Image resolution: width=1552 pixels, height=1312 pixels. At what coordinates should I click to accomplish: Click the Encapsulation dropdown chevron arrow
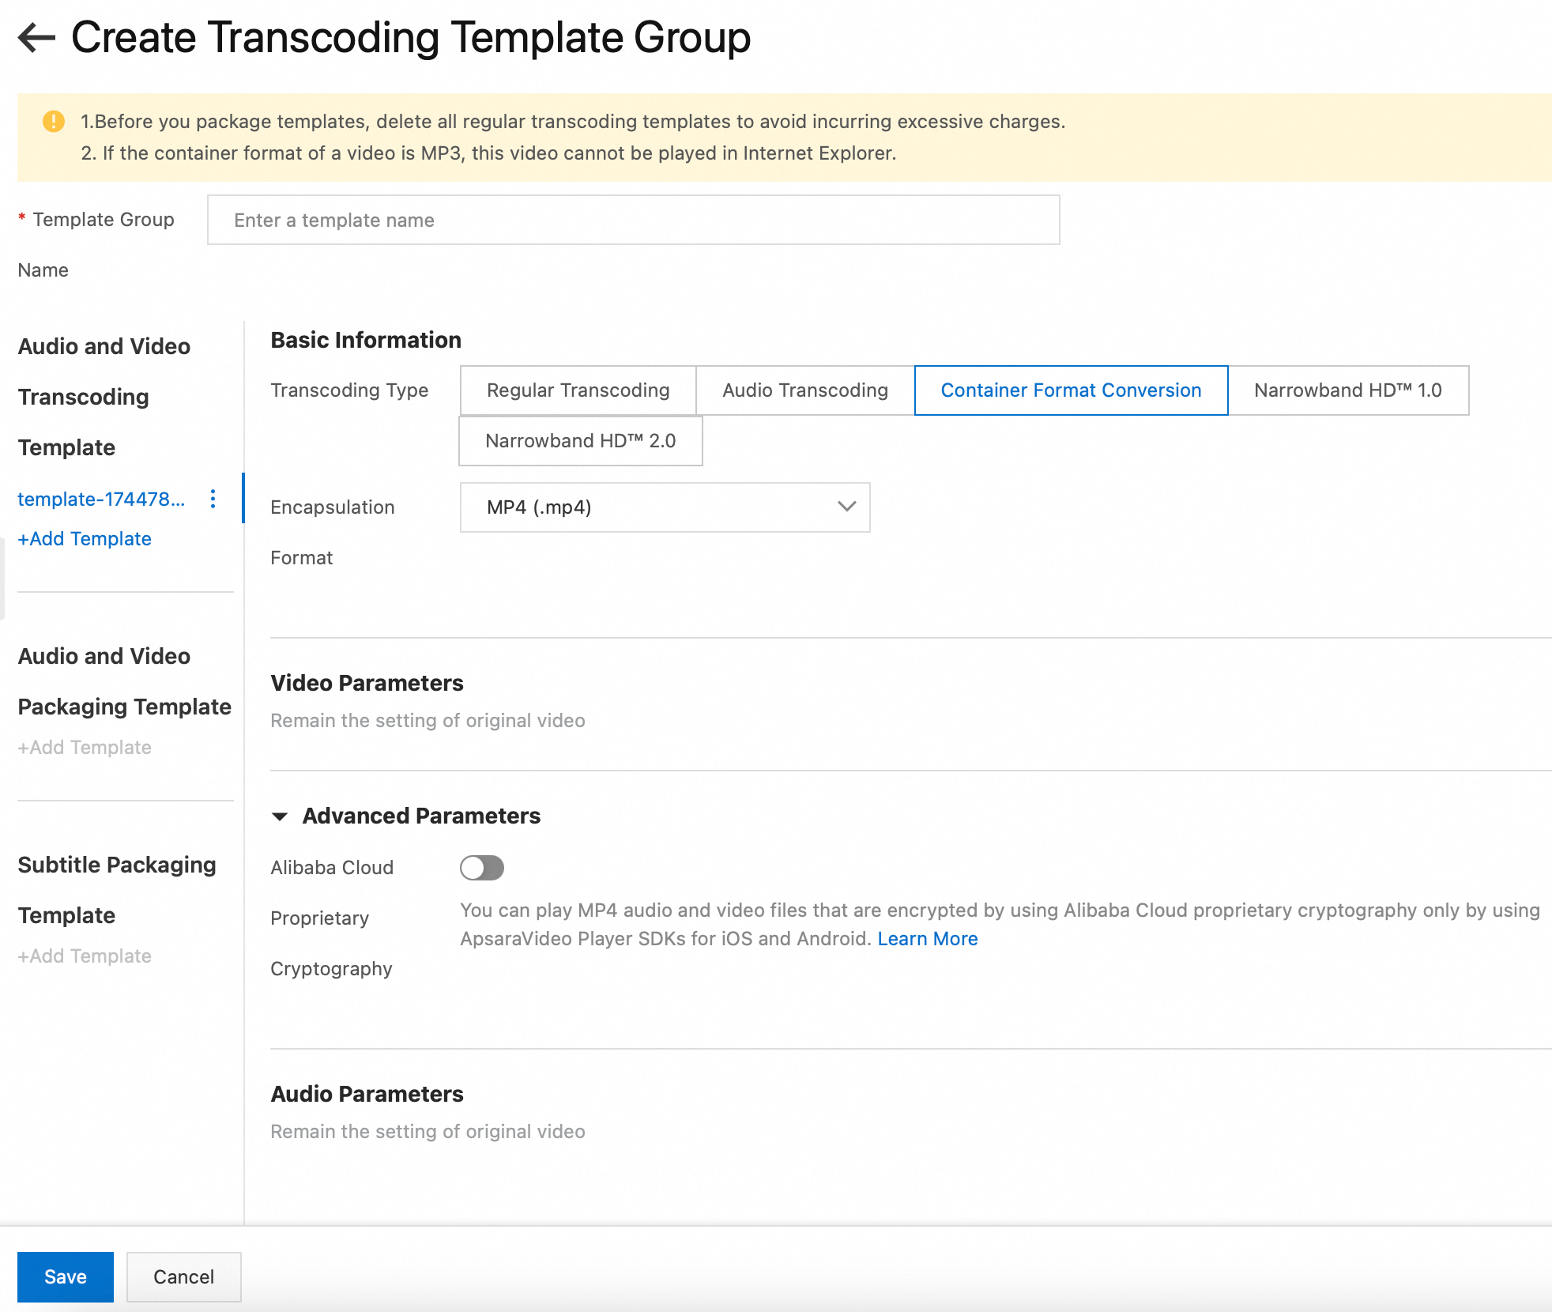(846, 507)
